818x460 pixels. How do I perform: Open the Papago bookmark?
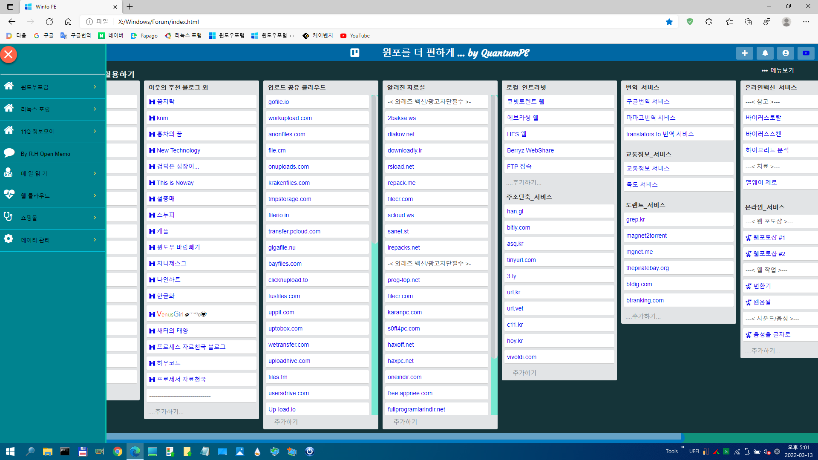144,36
